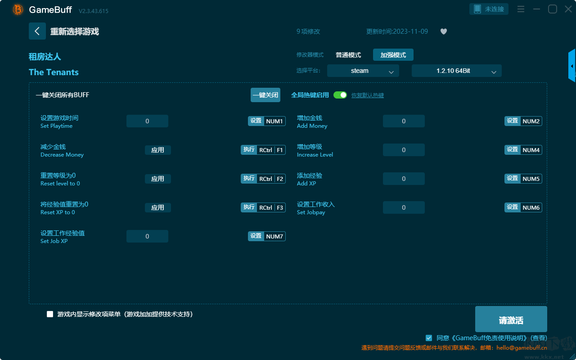The height and width of the screenshot is (360, 576).
Task: Open the disclaimer (查看) link
Action: (x=539, y=338)
